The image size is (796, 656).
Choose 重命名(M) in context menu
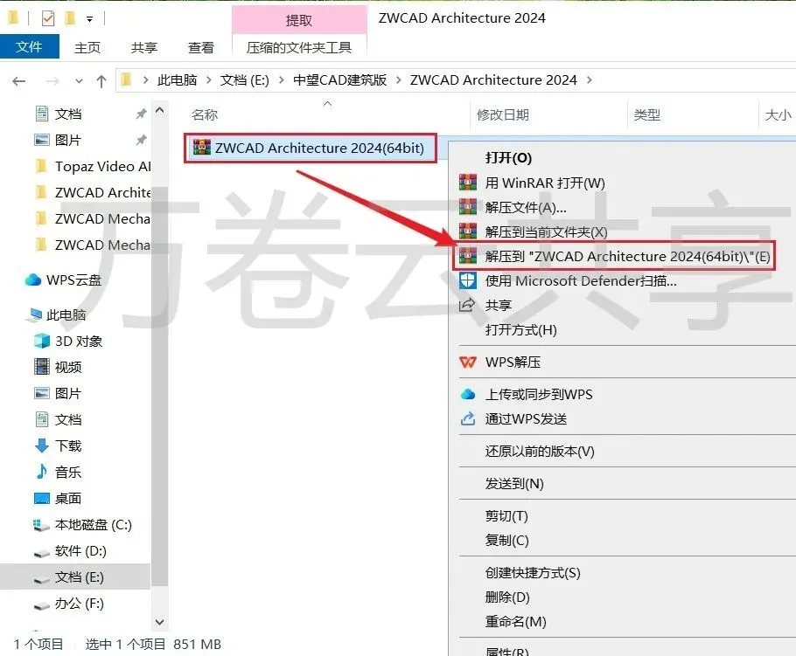pyautogui.click(x=515, y=622)
